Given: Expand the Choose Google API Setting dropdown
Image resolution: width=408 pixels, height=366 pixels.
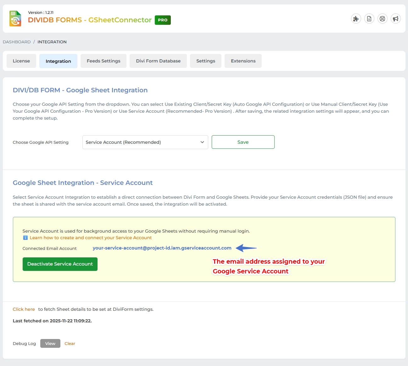Looking at the screenshot, I should pyautogui.click(x=145, y=142).
